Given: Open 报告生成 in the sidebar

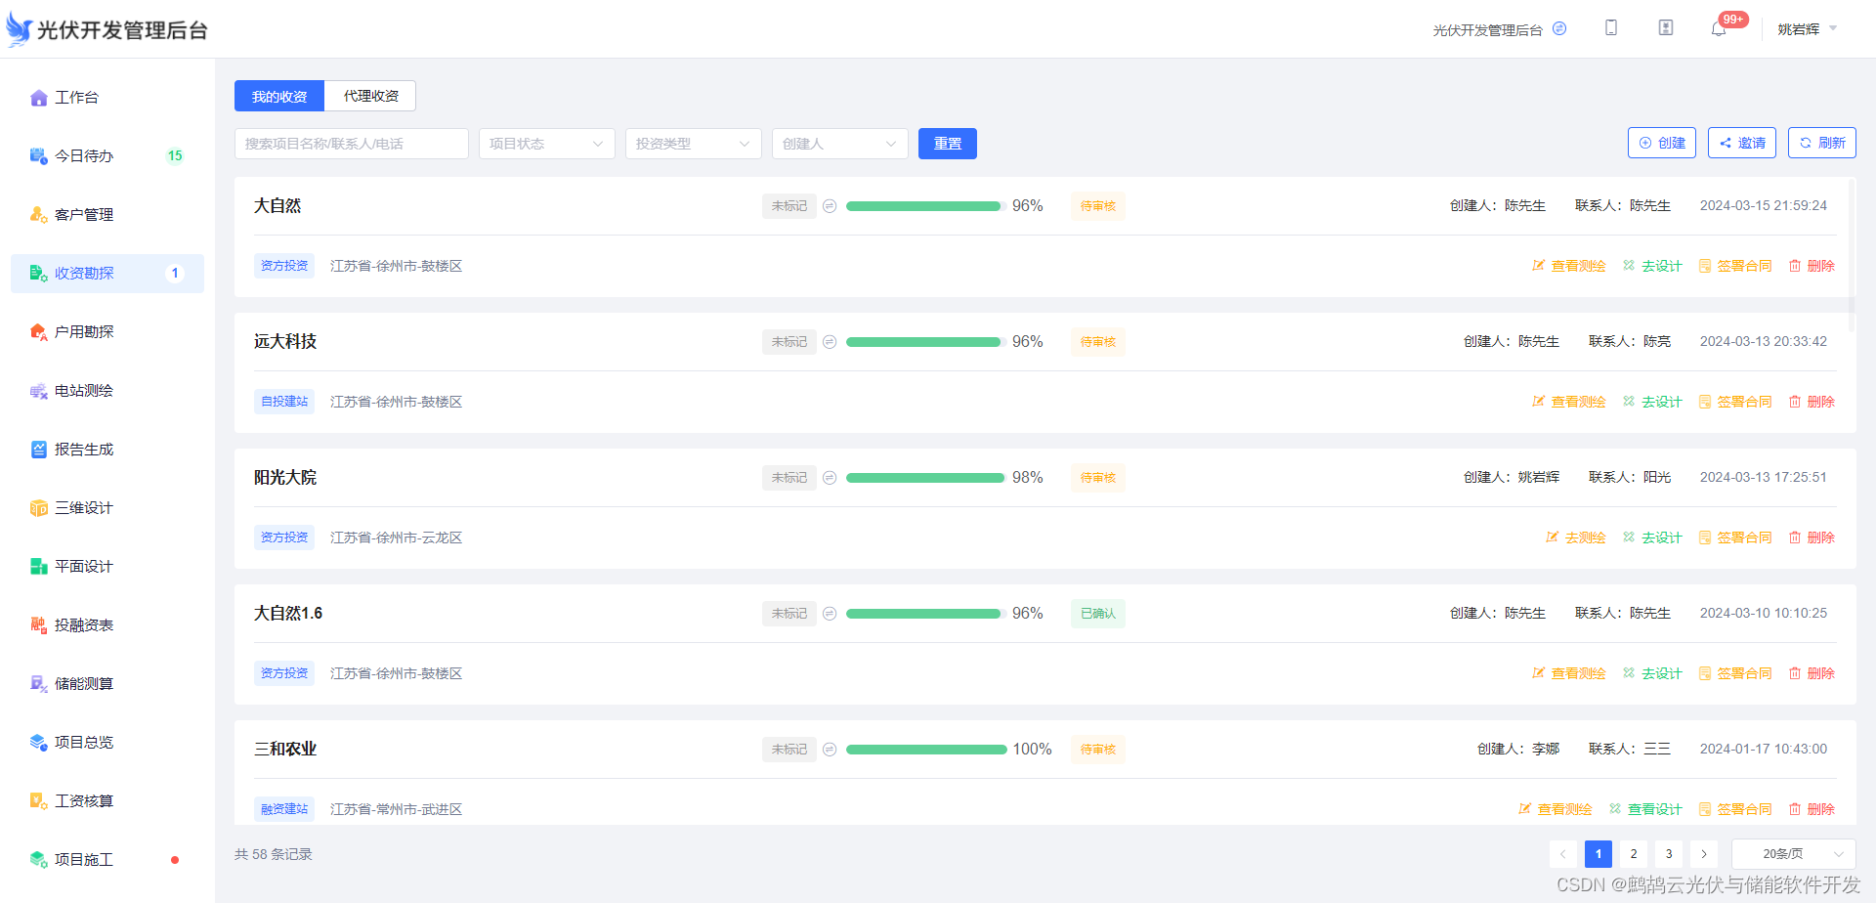Looking at the screenshot, I should (107, 450).
